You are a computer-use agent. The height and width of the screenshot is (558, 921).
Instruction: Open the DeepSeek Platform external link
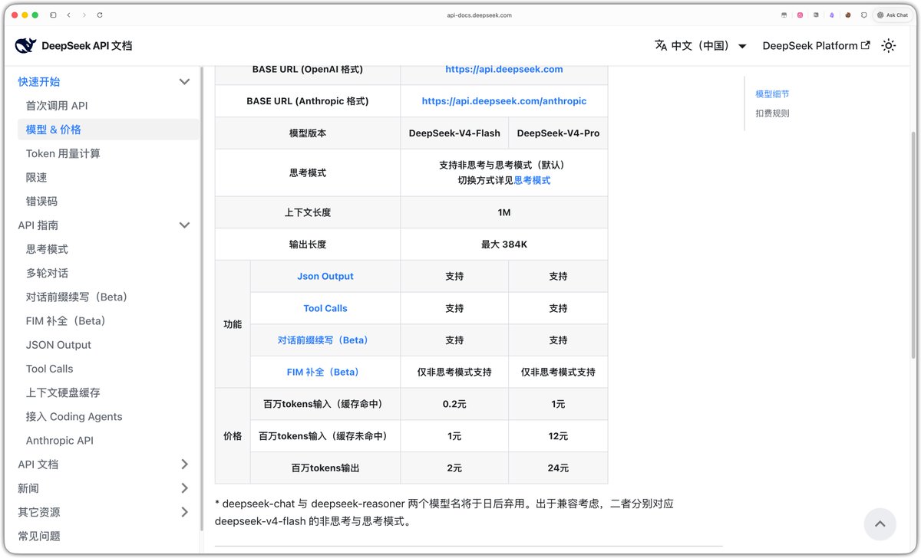coord(816,46)
